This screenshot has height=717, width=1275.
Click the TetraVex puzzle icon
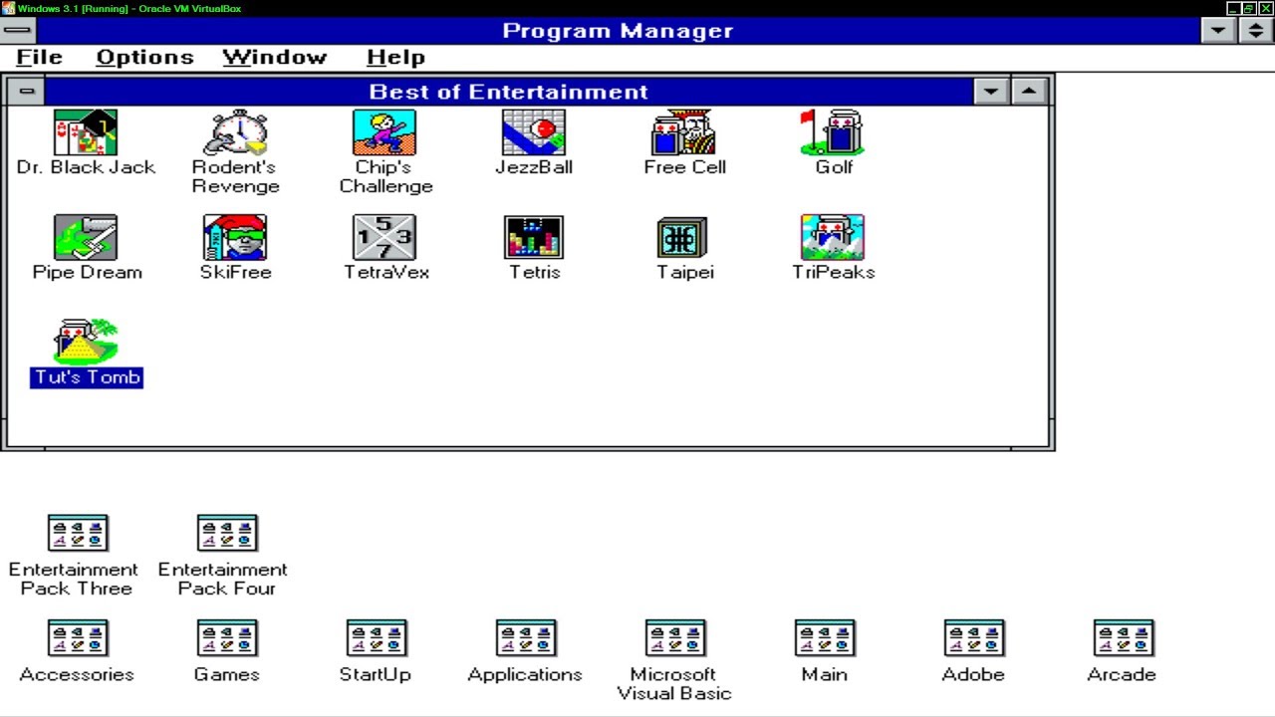tap(384, 238)
